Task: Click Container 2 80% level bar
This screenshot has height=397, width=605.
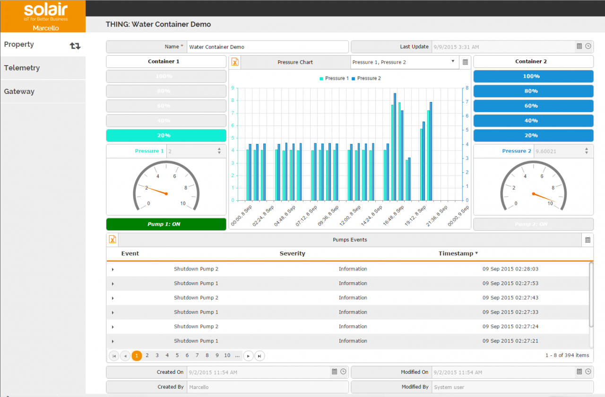Action: coord(533,91)
